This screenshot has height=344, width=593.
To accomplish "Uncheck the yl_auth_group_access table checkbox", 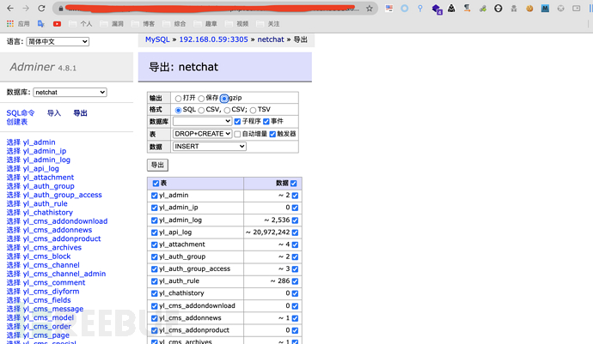I will tap(155, 269).
